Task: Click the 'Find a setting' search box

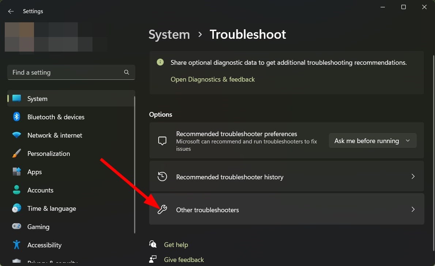Action: tap(67, 72)
